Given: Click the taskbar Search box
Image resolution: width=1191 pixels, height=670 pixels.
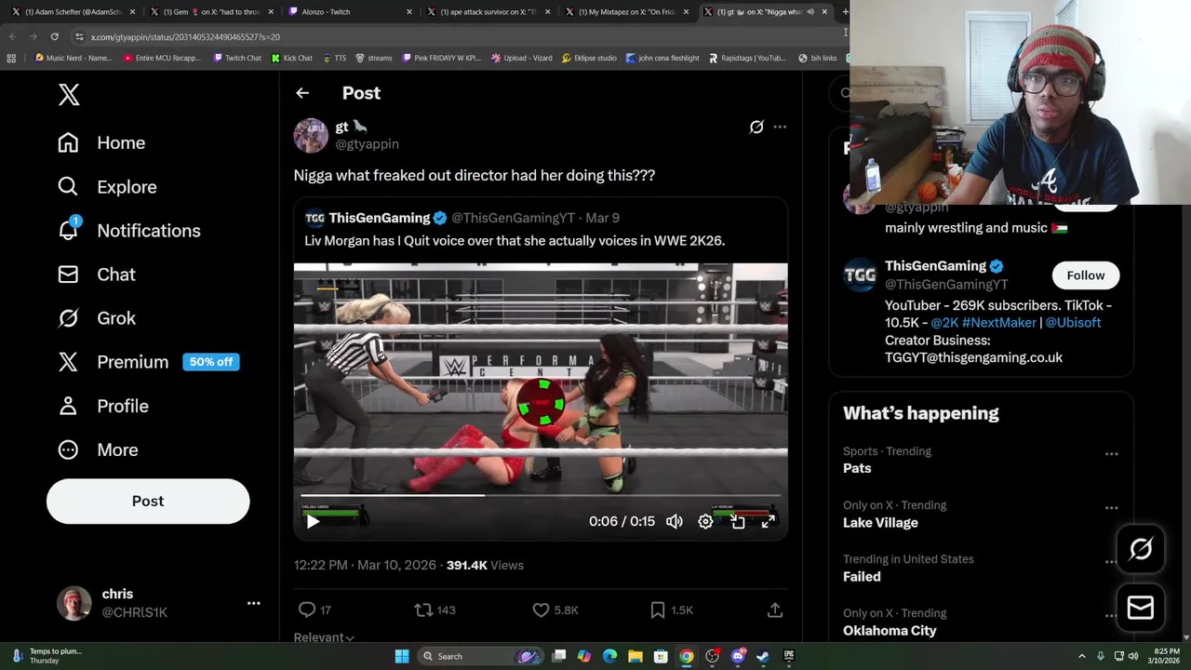Looking at the screenshot, I should pos(481,656).
